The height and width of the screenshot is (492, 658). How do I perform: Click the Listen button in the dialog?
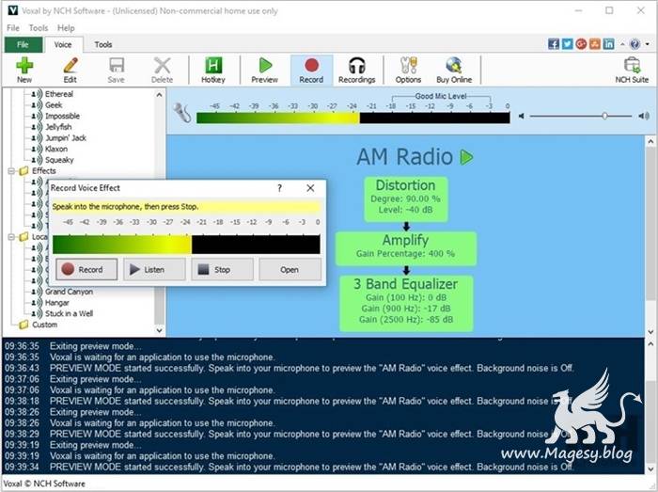pyautogui.click(x=154, y=269)
